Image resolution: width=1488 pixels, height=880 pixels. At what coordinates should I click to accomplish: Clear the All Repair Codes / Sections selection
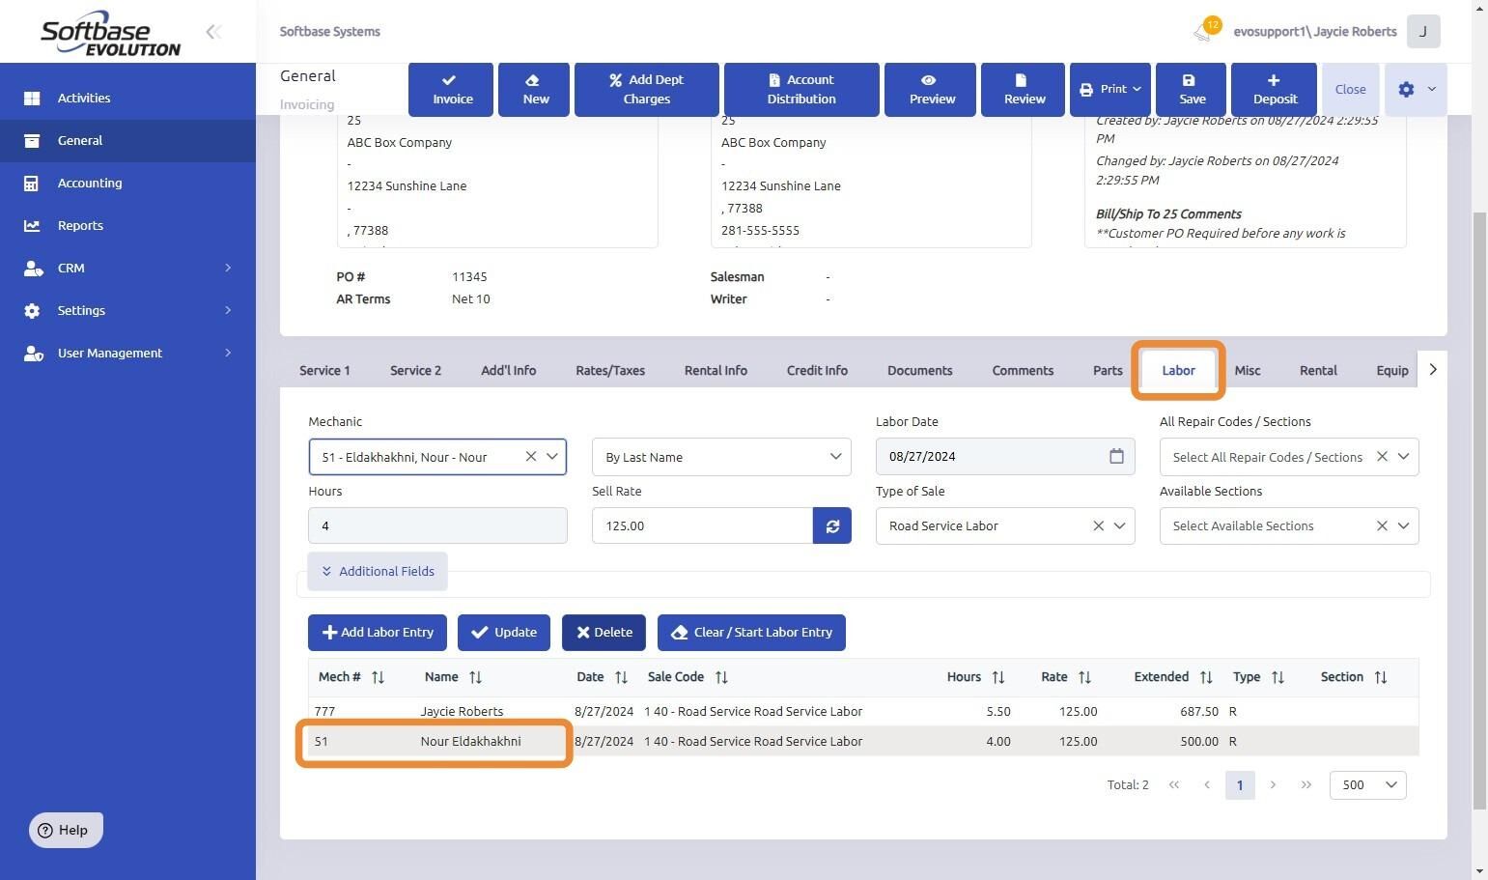coord(1382,456)
